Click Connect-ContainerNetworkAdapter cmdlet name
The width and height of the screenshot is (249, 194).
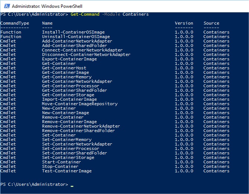click(82, 50)
